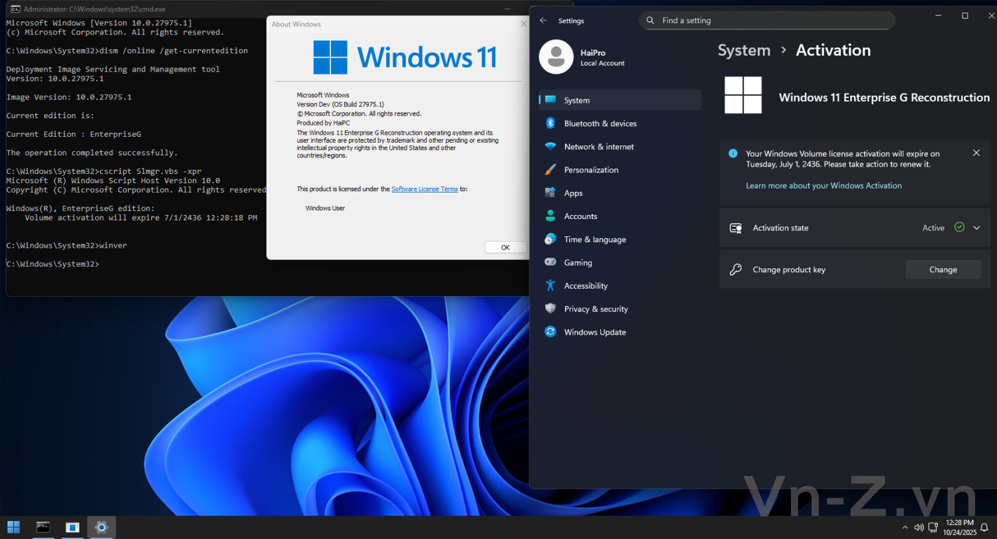Open the Software License Terms link
The image size is (997, 539).
coord(424,189)
